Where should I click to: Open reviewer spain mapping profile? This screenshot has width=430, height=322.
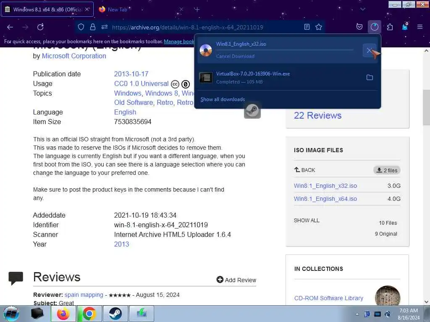click(84, 295)
